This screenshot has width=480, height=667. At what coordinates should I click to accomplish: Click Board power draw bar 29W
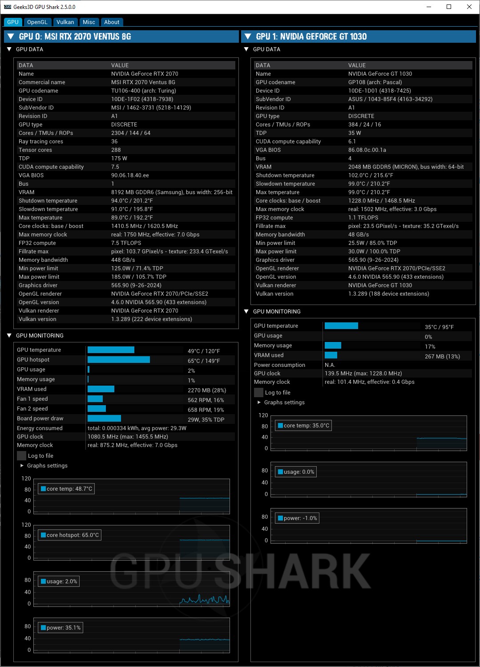[104, 419]
